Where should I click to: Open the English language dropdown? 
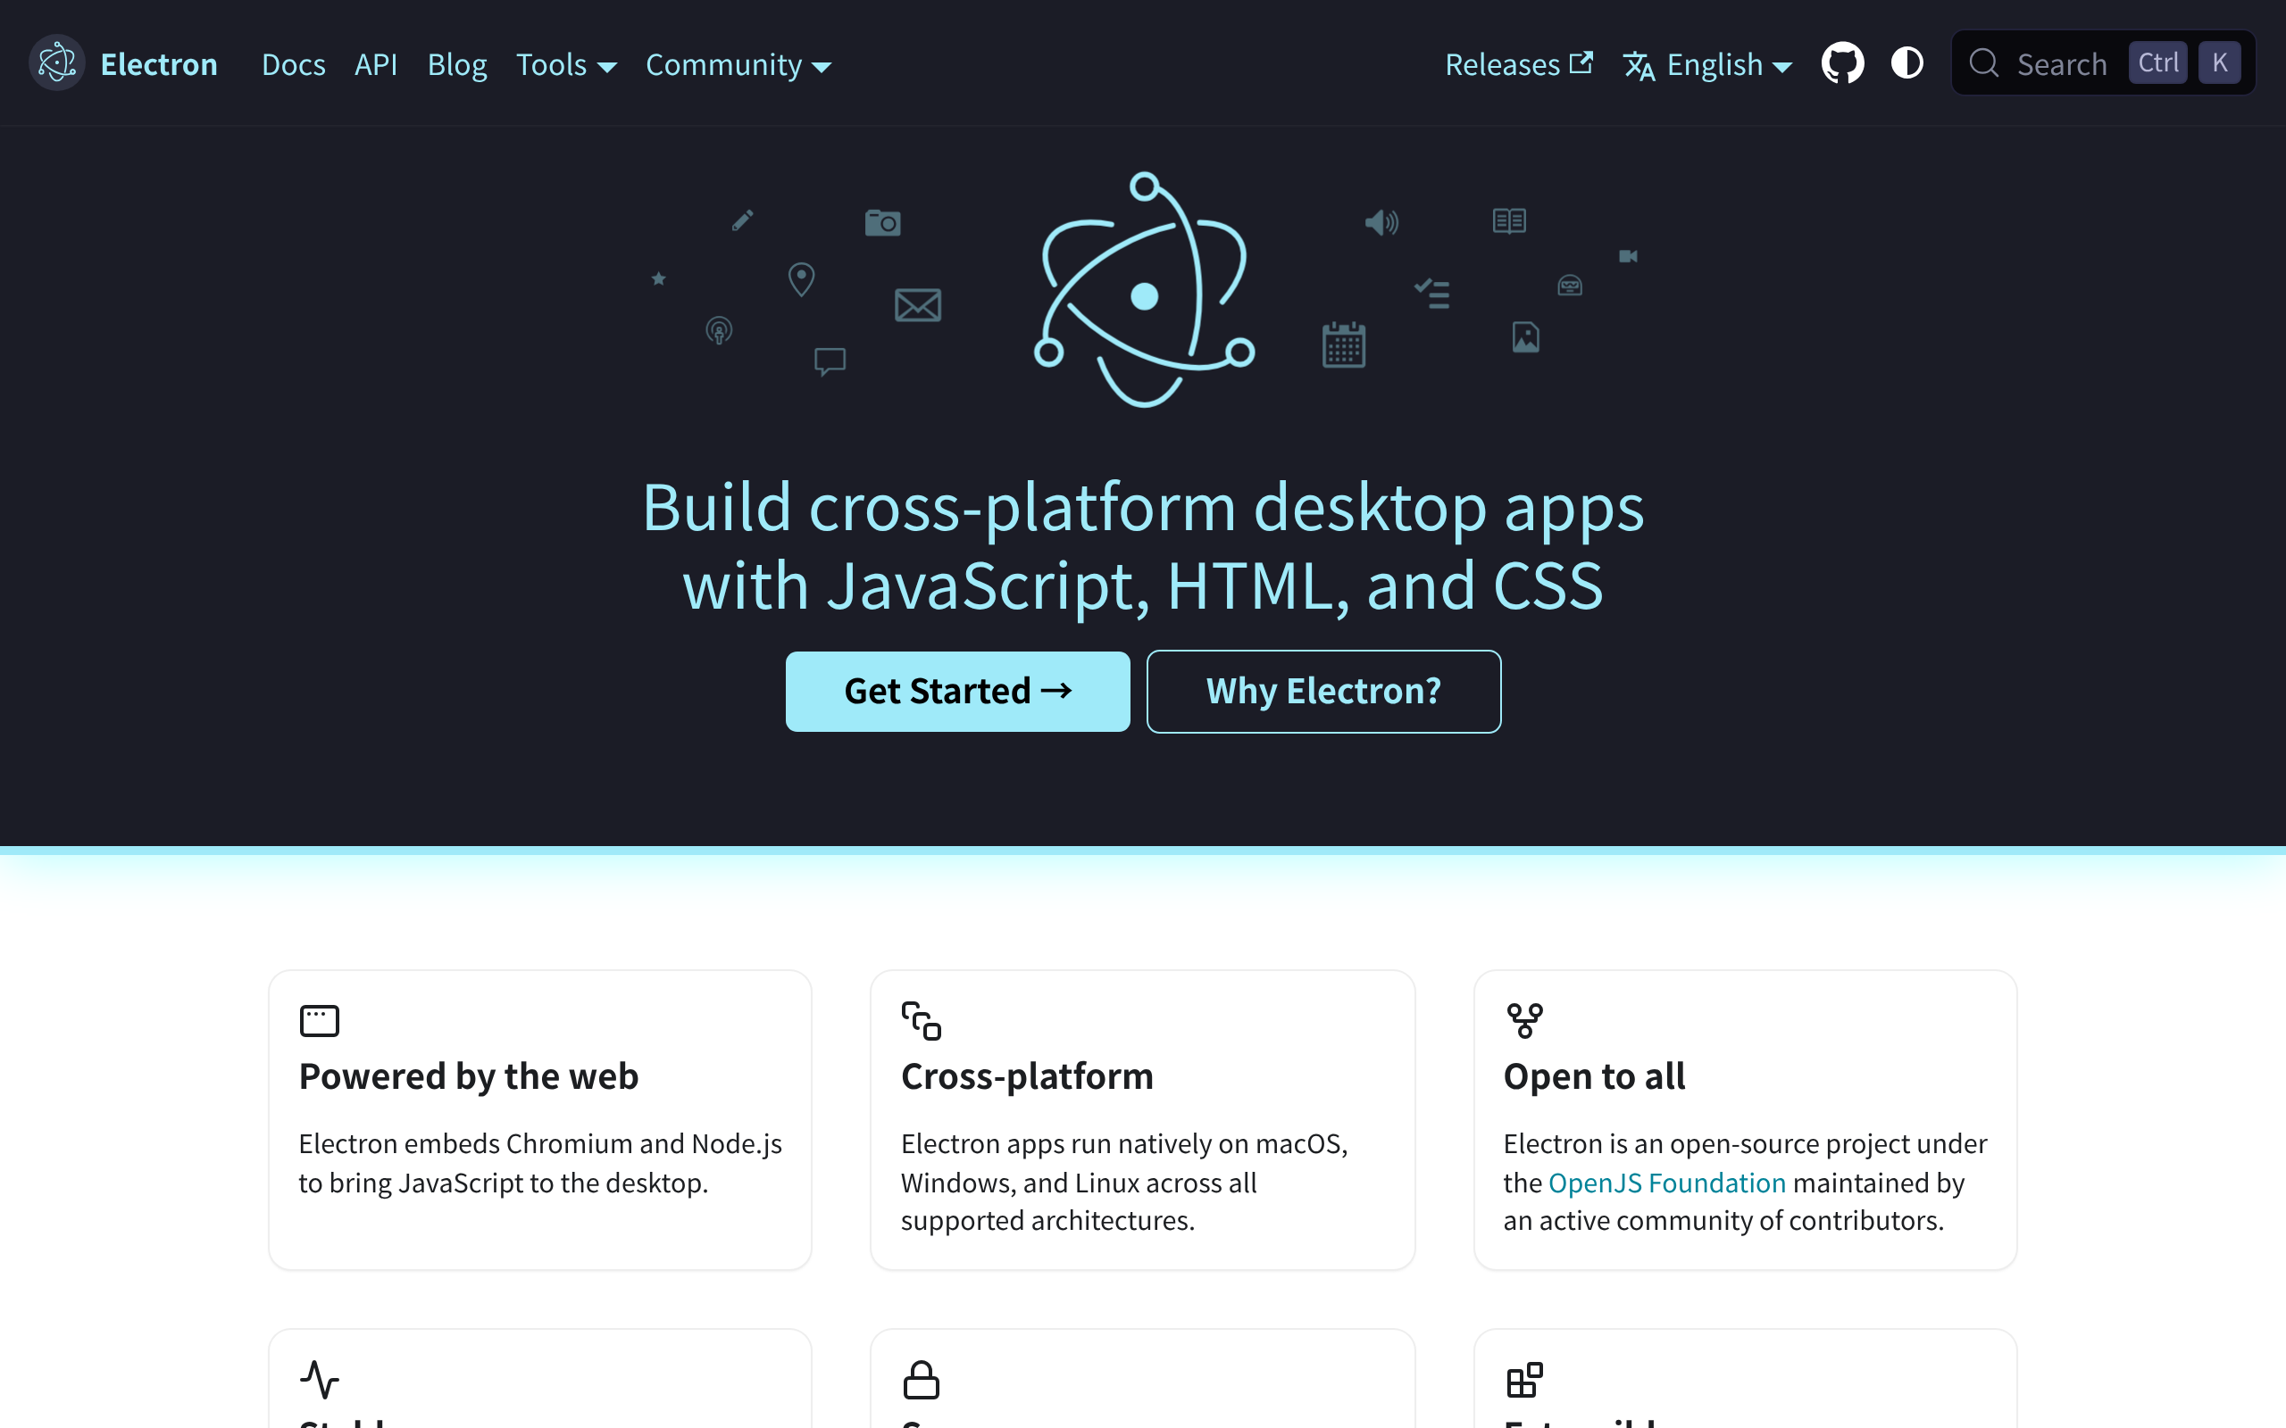(1708, 64)
